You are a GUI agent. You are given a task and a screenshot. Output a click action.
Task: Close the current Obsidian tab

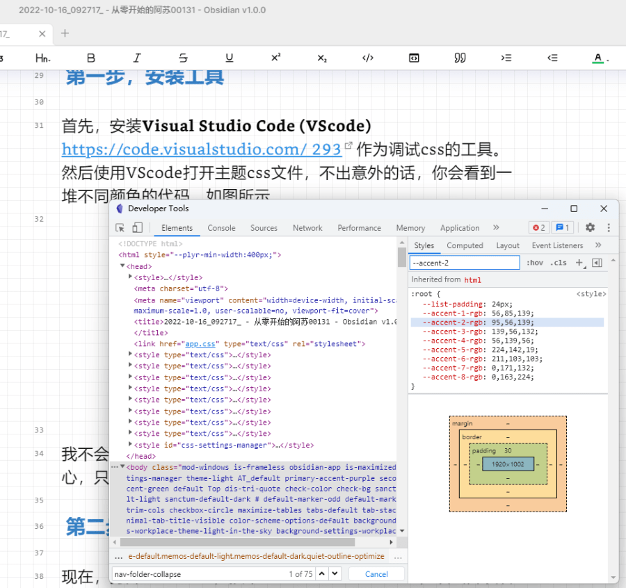coord(42,34)
